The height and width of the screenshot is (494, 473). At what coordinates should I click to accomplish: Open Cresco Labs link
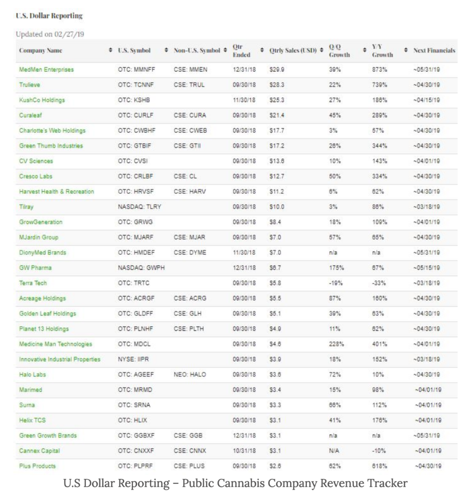[x=36, y=177]
